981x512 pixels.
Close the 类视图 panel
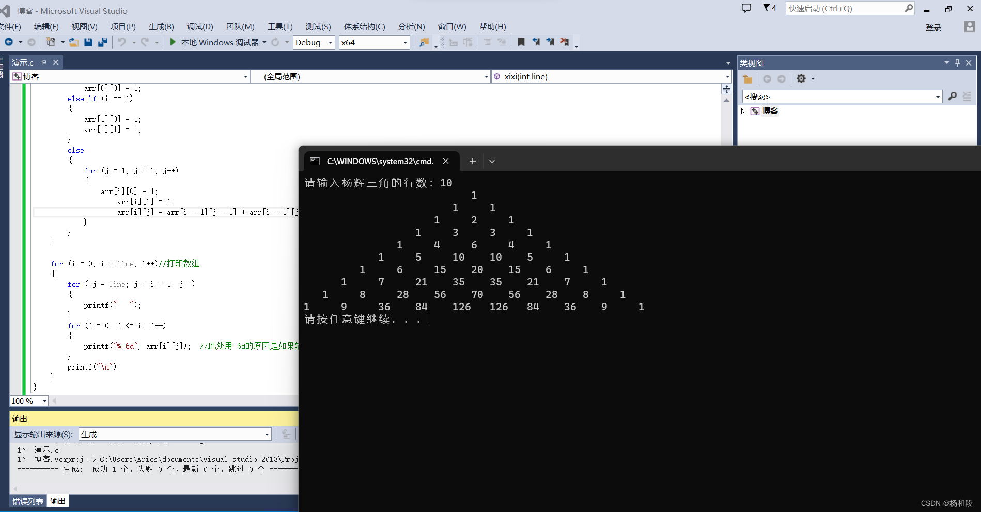click(x=969, y=62)
